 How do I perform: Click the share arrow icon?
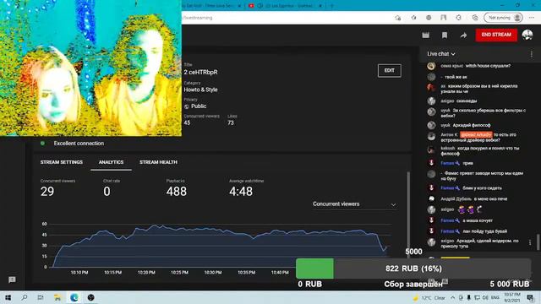463,35
